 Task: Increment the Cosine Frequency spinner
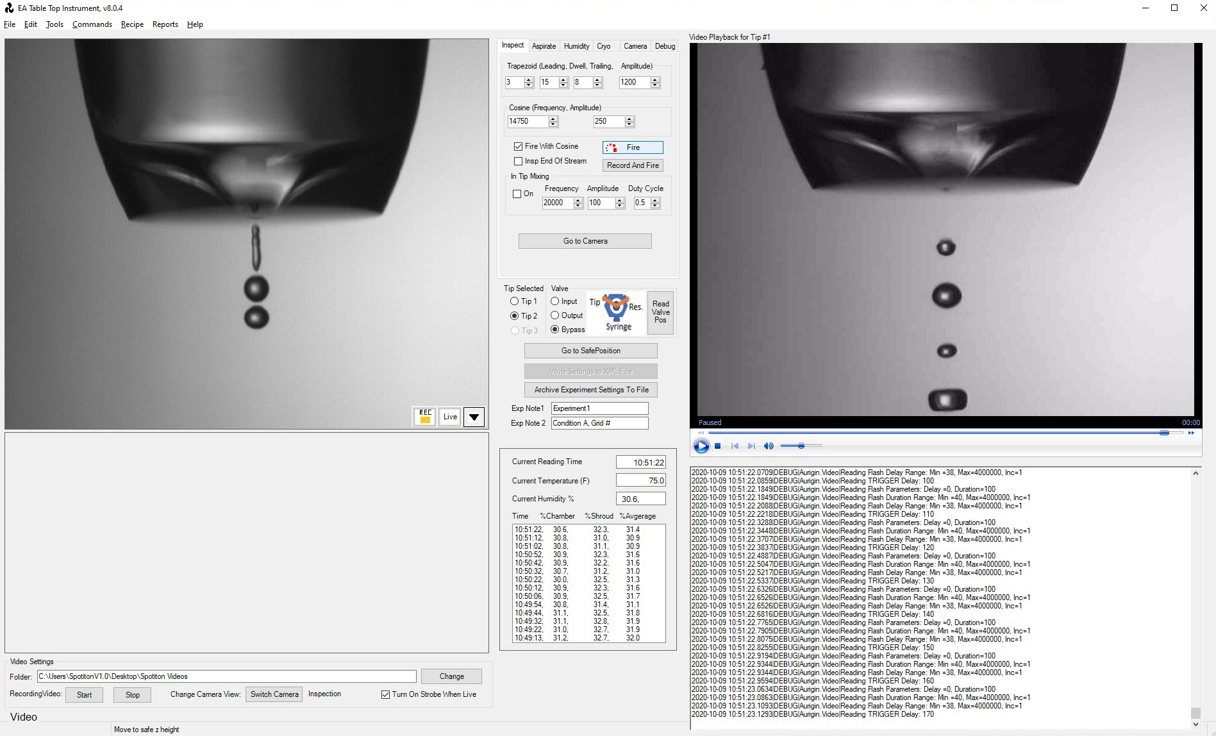point(553,119)
